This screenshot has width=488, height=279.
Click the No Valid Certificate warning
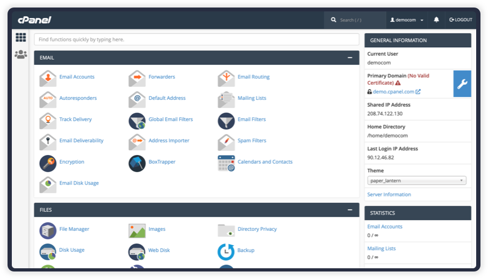click(x=398, y=79)
